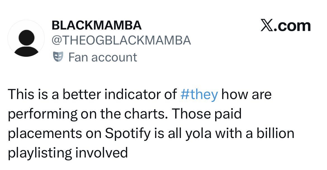This screenshot has height=170, width=327.
Task: Click the black silhouette head in avatar
Action: coord(26,37)
